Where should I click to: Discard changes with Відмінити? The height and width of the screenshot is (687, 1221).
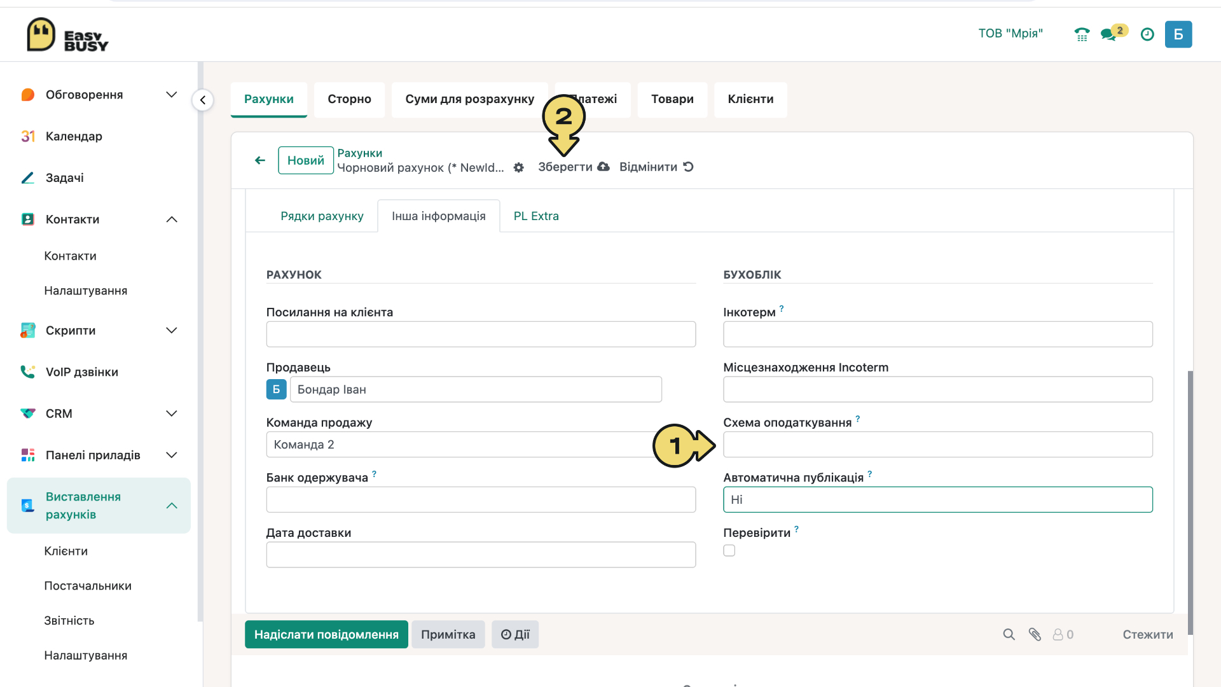(x=656, y=167)
